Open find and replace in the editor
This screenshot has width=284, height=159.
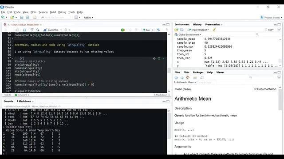38,30
